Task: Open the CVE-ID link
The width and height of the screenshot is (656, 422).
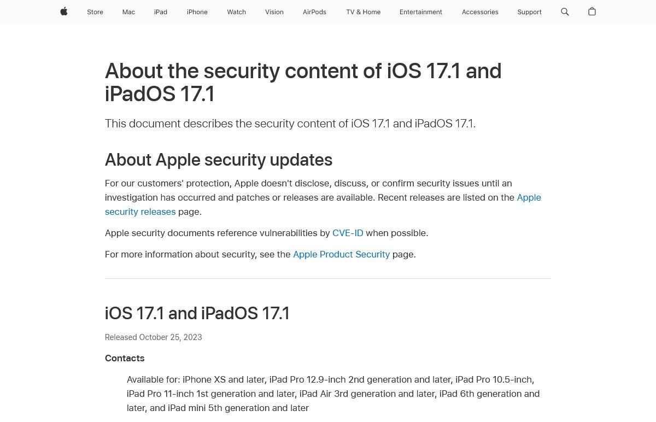Action: pos(348,233)
